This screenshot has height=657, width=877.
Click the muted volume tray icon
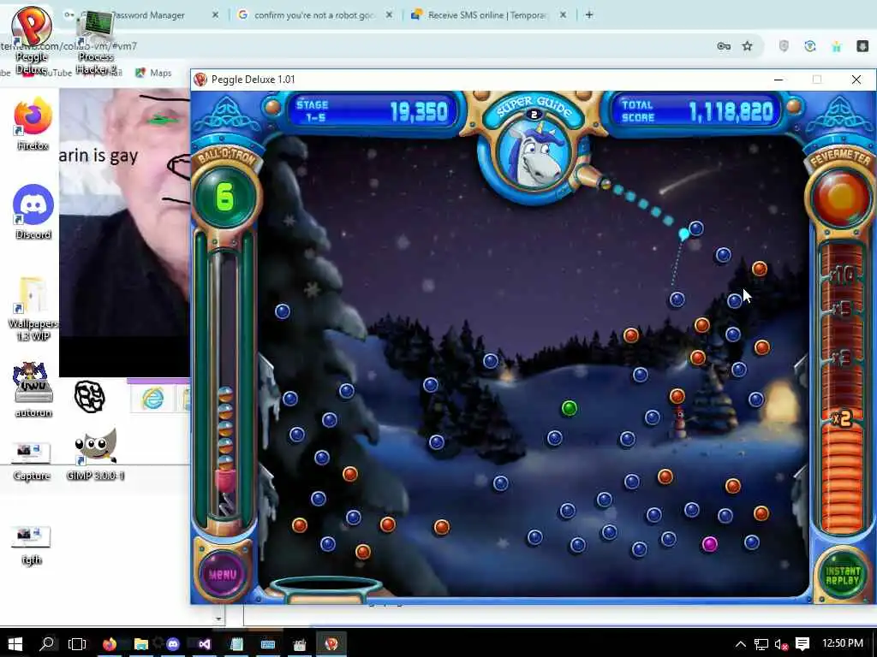[781, 643]
